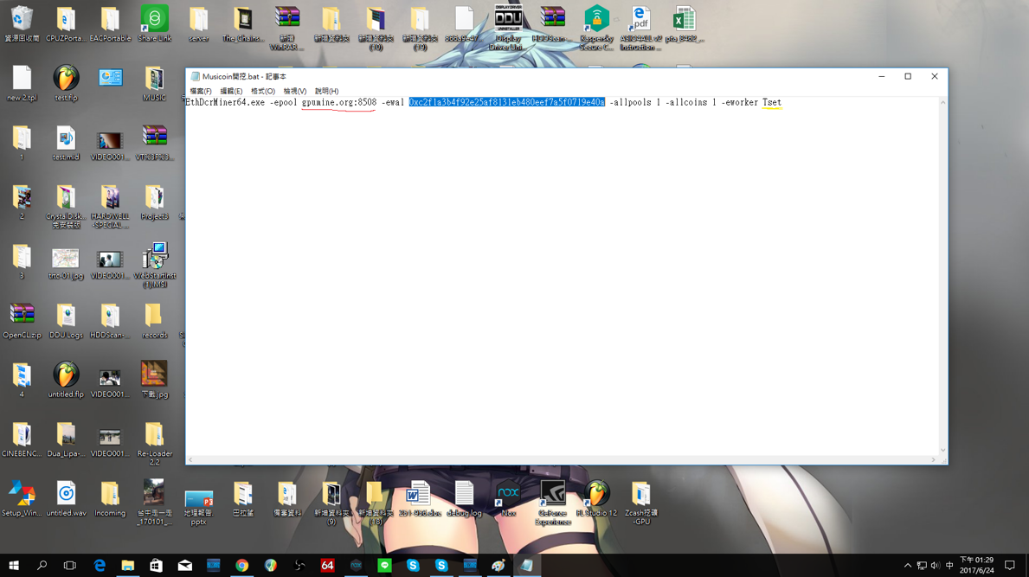This screenshot has height=577, width=1029.
Task: Close the Notepad window
Action: [935, 77]
